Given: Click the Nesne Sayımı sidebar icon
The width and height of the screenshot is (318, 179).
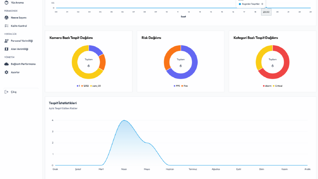Looking at the screenshot, I should point(6,18).
